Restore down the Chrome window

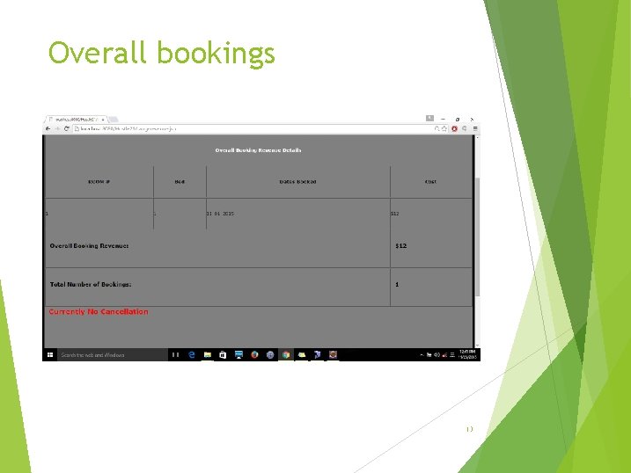point(457,120)
